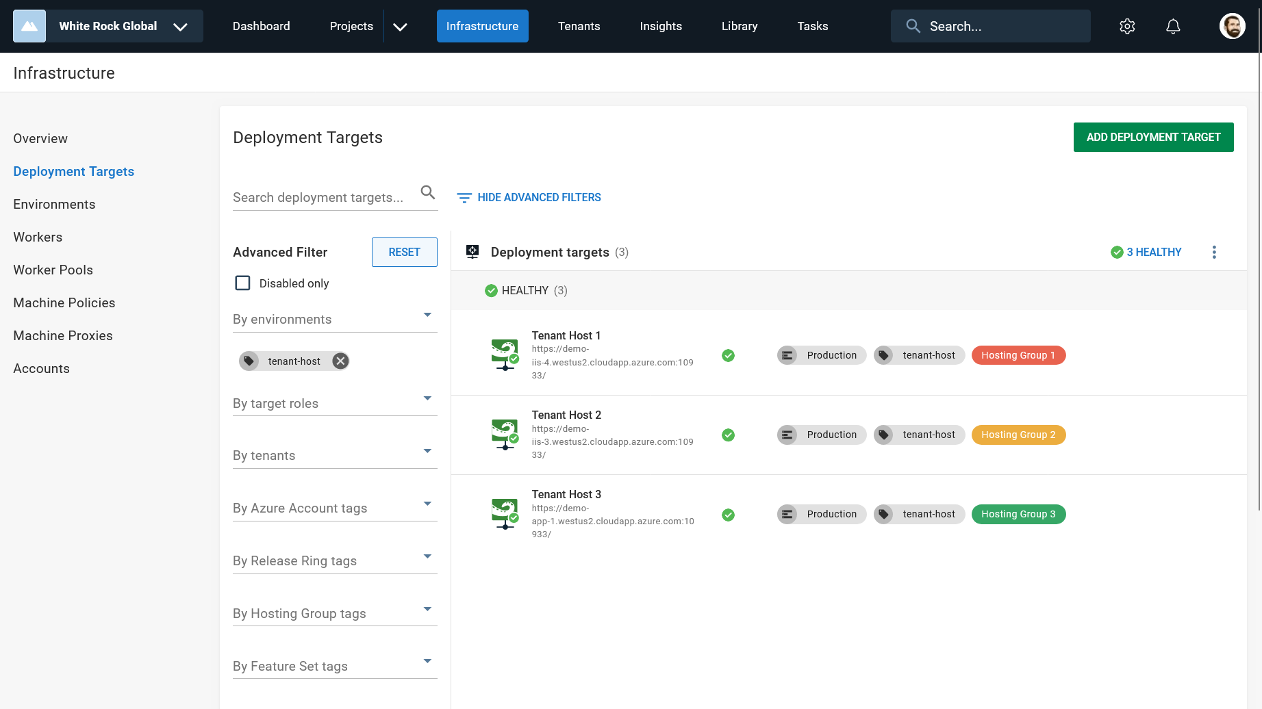Click the White Rock Global space logo
The height and width of the screenshot is (709, 1262).
click(29, 26)
